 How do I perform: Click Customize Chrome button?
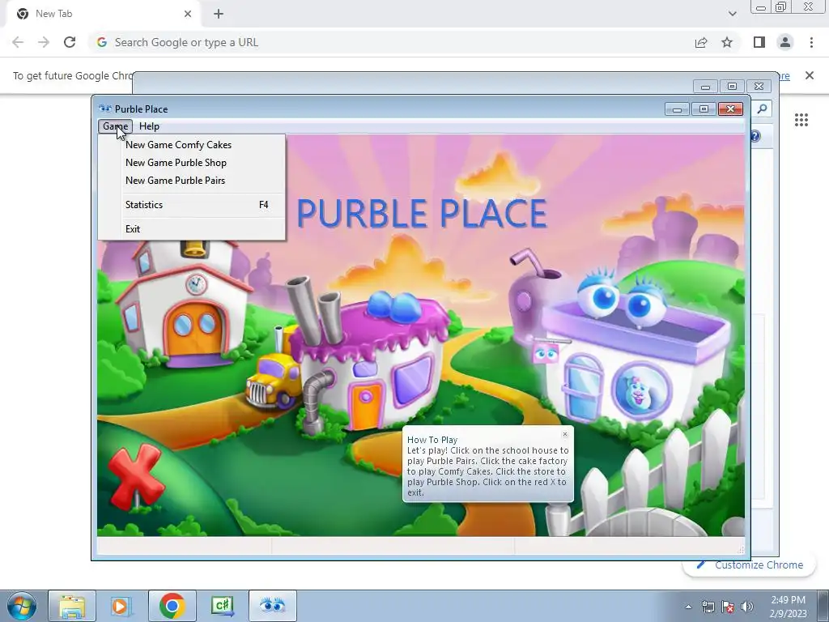[750, 564]
